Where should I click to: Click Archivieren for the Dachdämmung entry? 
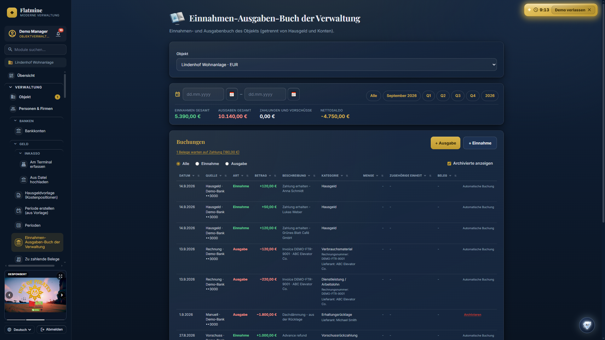pyautogui.click(x=472, y=315)
